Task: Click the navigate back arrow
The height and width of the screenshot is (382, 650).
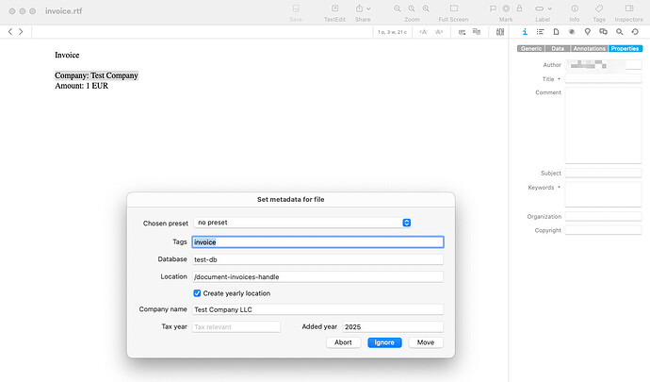Action: pos(9,31)
